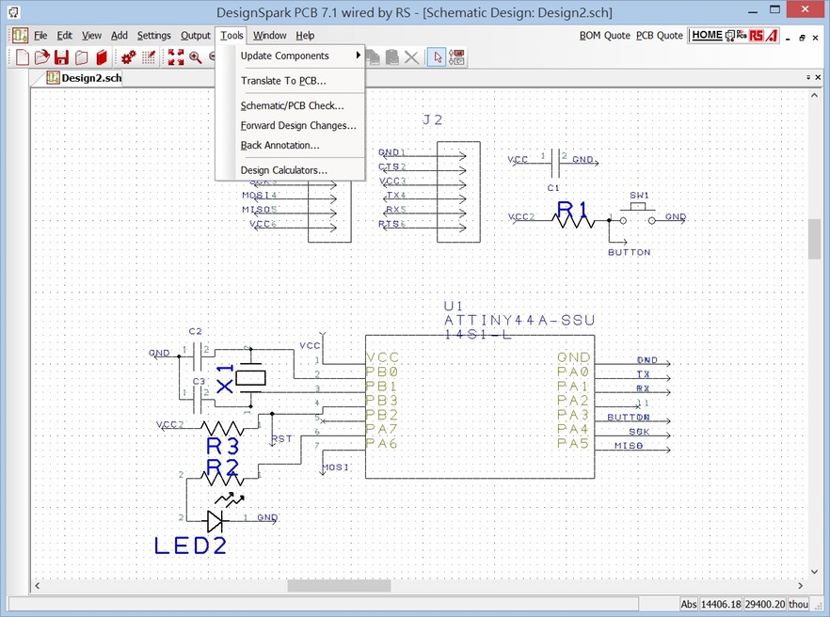Click the vertical scrollbar thumb
The image size is (830, 617).
coord(814,239)
